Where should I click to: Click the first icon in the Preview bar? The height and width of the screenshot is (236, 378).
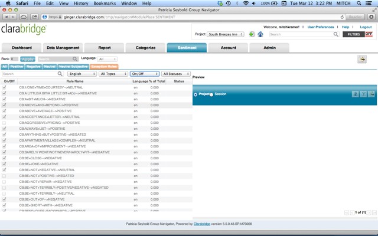(x=355, y=94)
